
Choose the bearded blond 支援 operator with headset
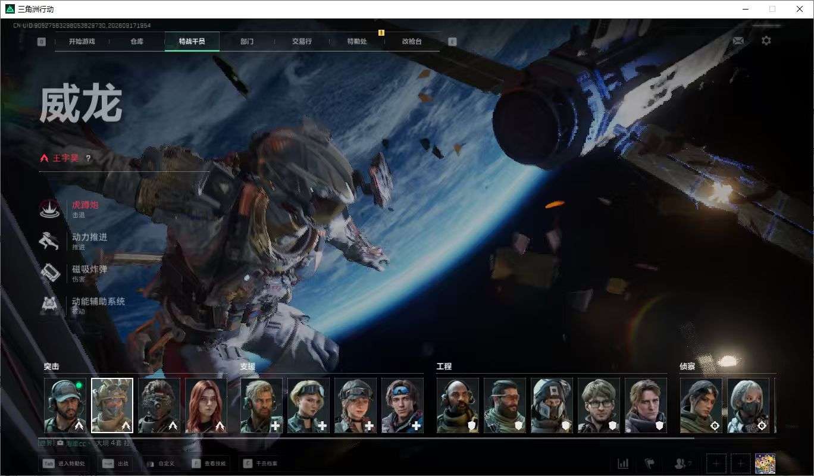[x=261, y=405]
